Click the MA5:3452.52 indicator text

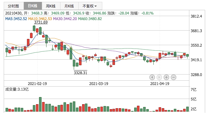pos(16,19)
